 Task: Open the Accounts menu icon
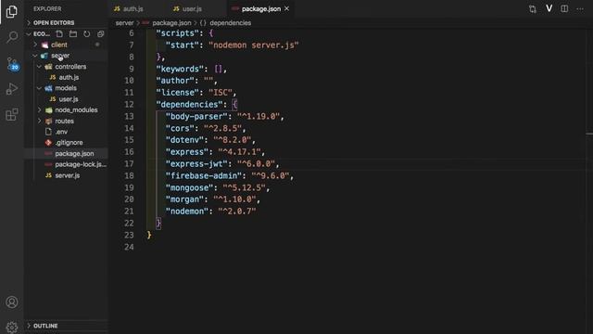pos(12,302)
